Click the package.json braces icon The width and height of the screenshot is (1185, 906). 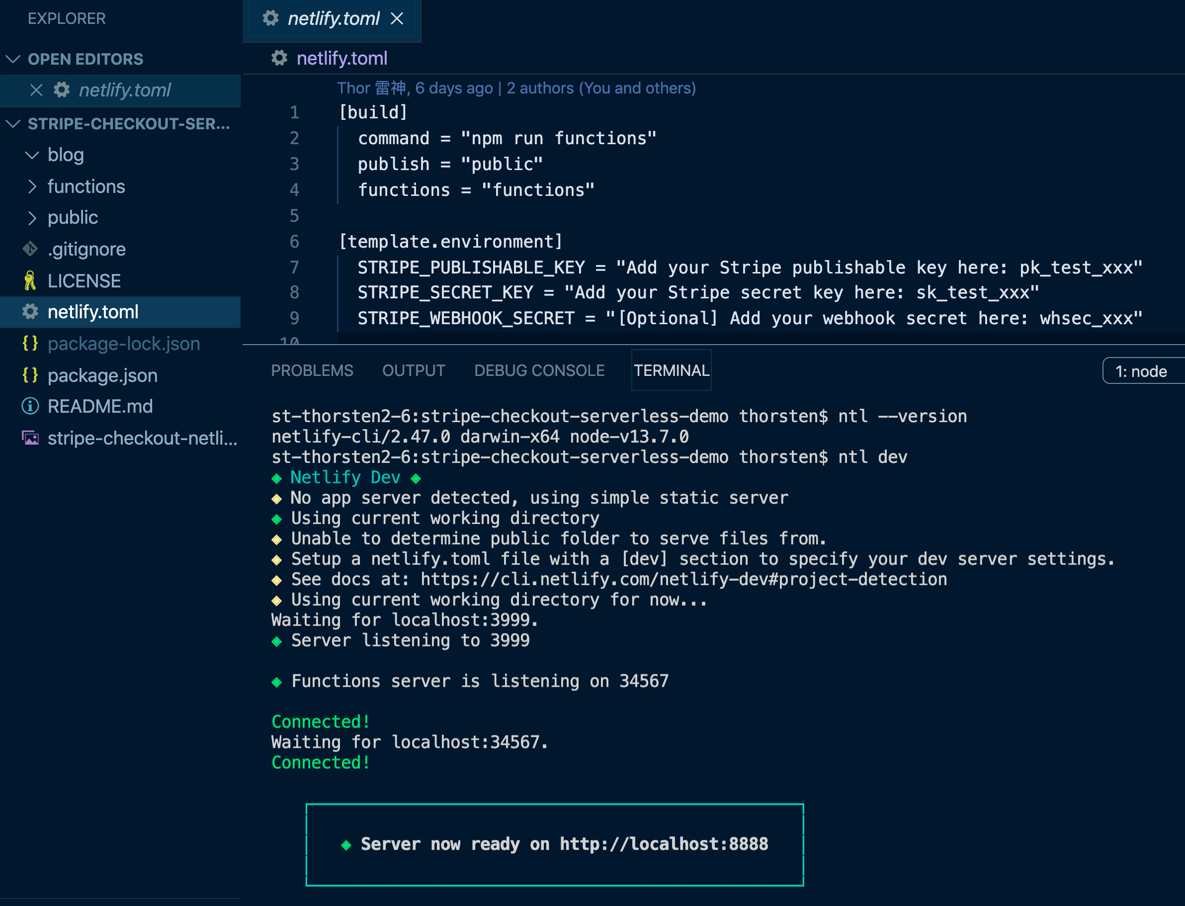tap(30, 375)
